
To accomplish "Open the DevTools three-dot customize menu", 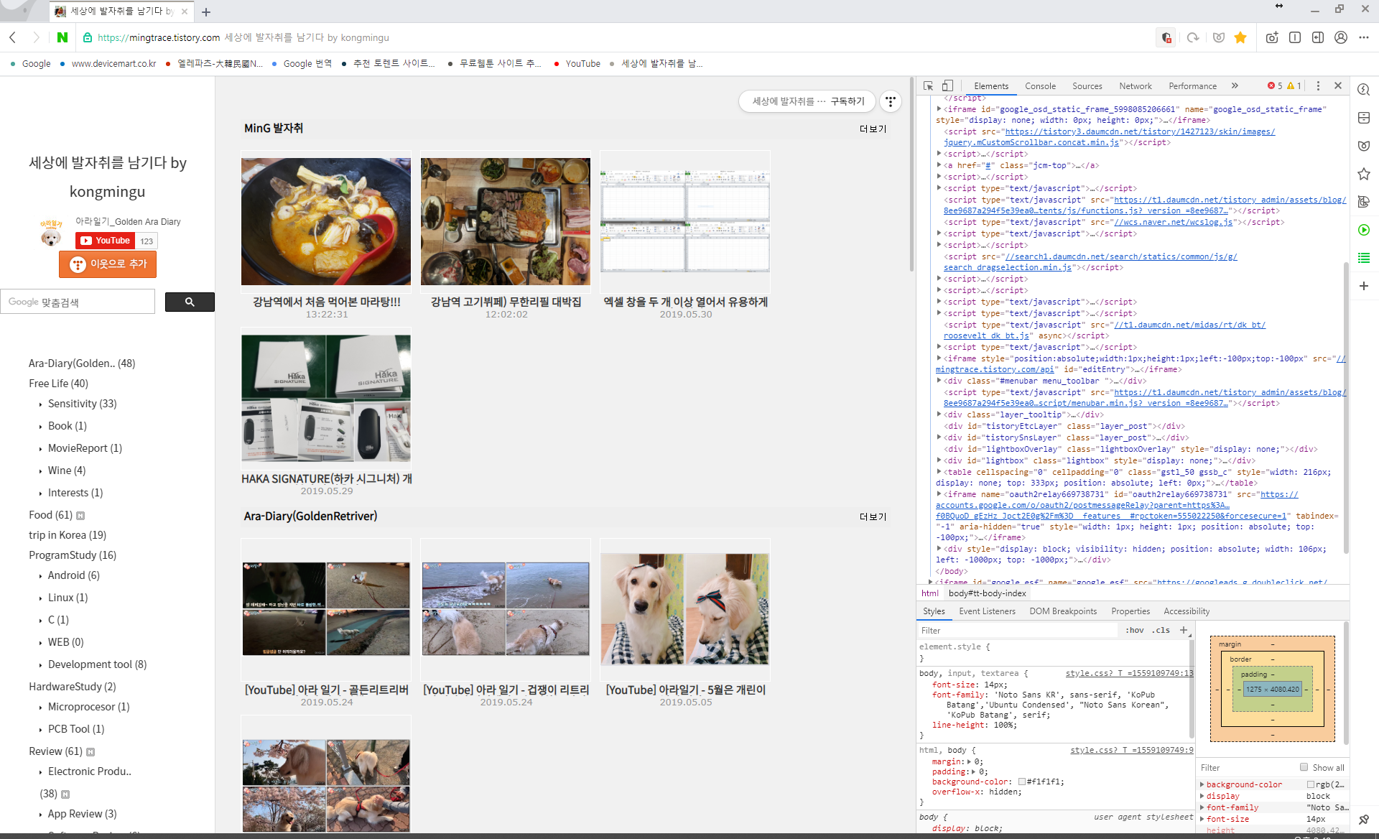I will click(x=1318, y=85).
